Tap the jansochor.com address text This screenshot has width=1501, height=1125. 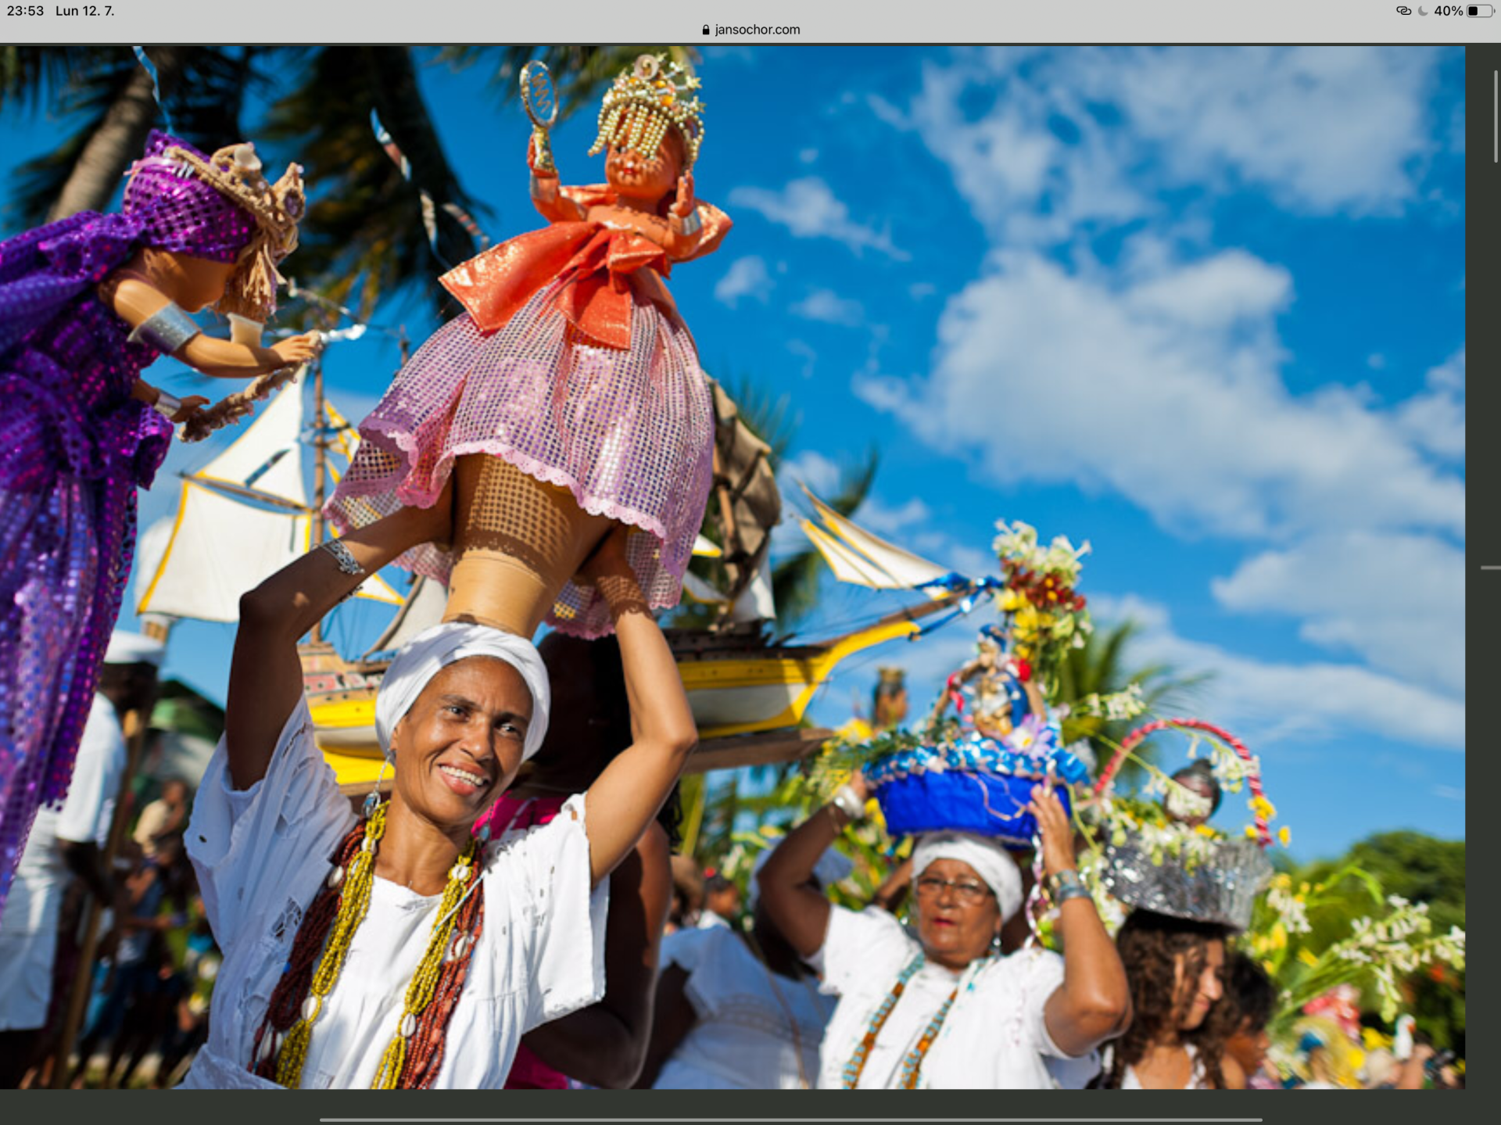[757, 30]
